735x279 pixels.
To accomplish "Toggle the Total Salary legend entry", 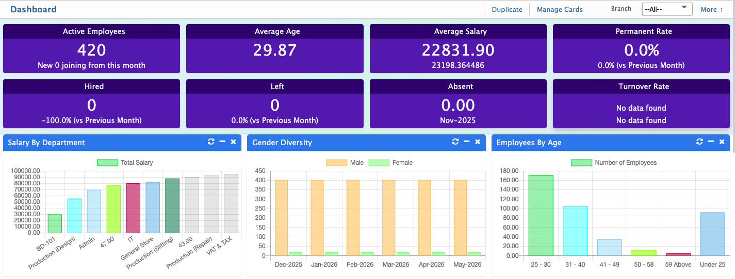I will [x=125, y=163].
